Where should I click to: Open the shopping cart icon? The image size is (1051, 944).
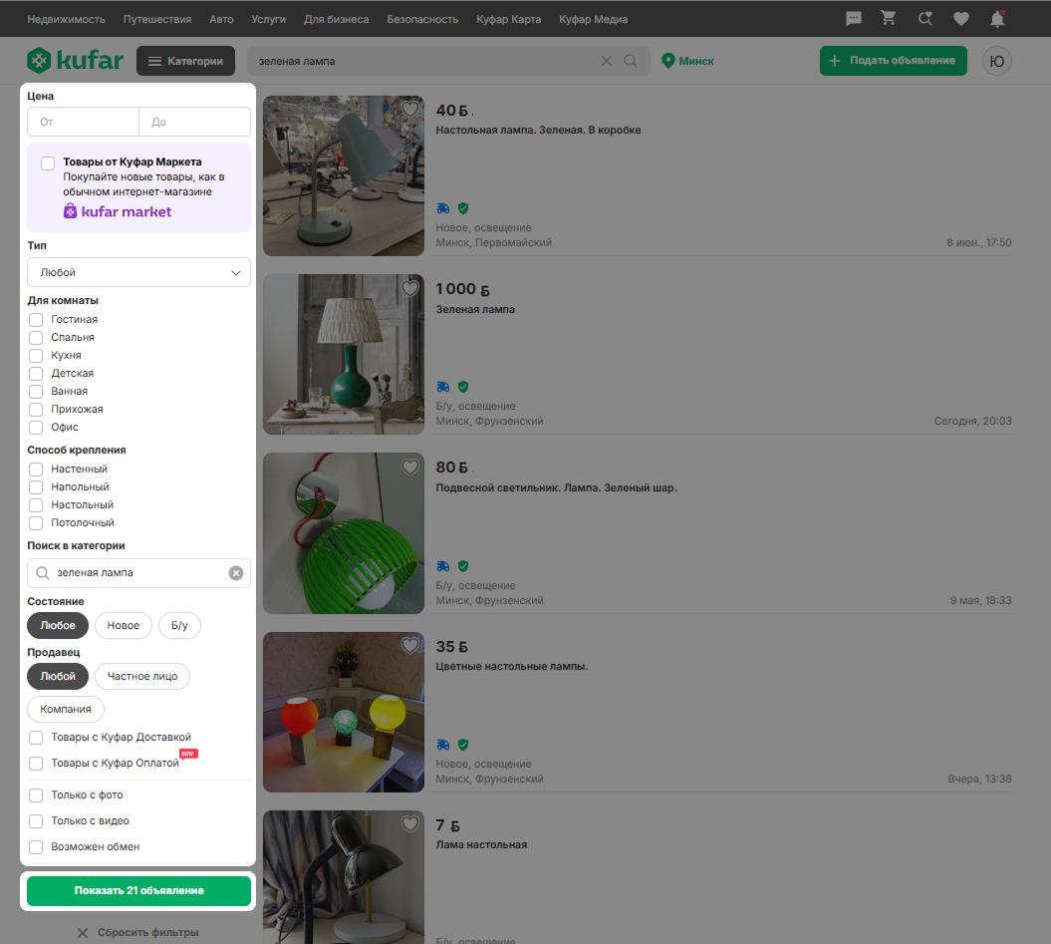(889, 19)
